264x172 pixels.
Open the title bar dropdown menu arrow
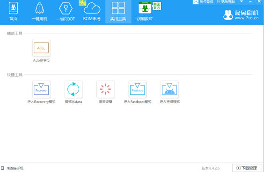click(242, 1)
